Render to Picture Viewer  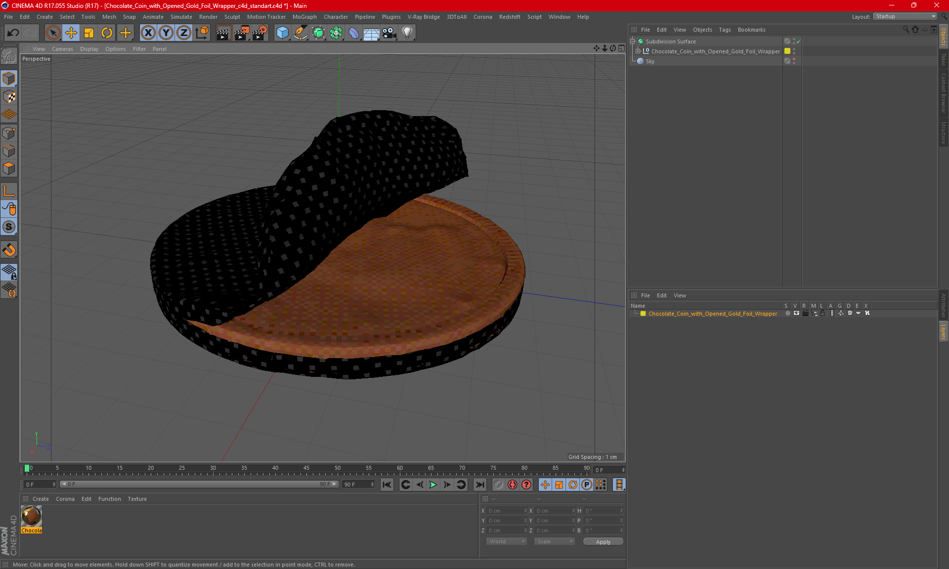242,33
